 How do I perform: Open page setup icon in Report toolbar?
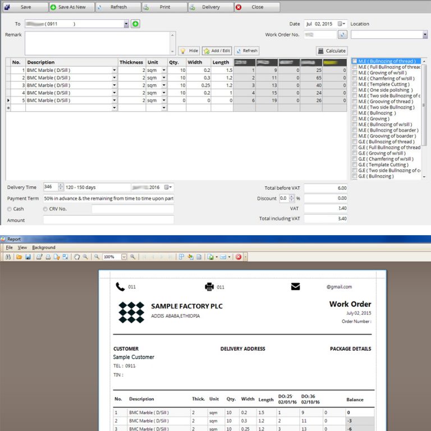57,256
